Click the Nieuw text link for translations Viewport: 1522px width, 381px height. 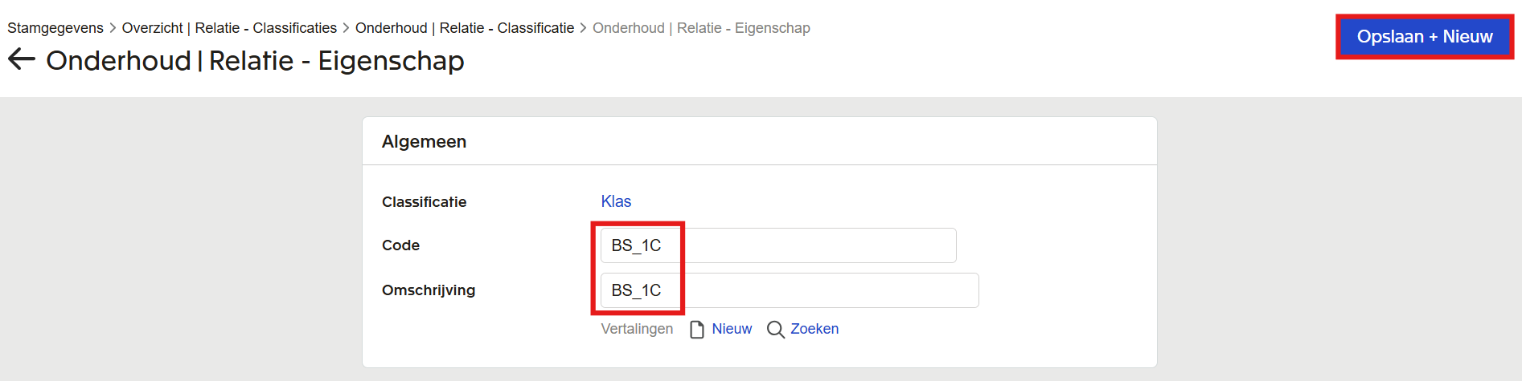coord(732,329)
